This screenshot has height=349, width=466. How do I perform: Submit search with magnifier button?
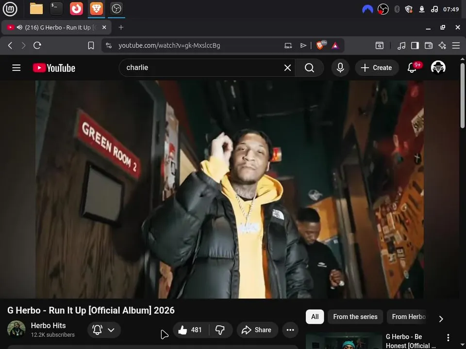(309, 68)
